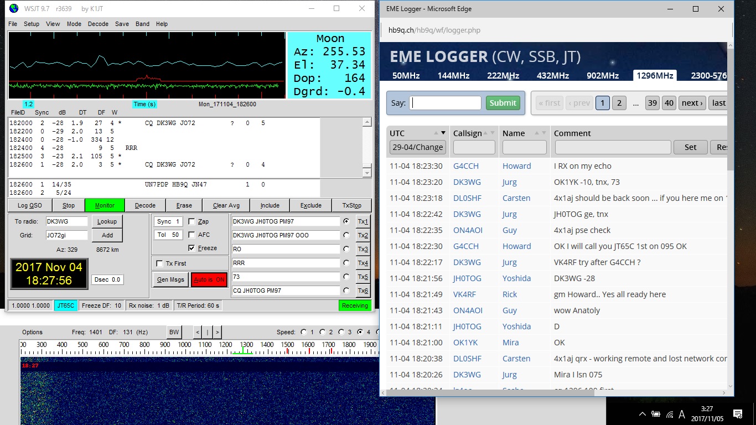The image size is (756, 425).
Task: Enable the AFC checkbox
Action: (x=191, y=235)
